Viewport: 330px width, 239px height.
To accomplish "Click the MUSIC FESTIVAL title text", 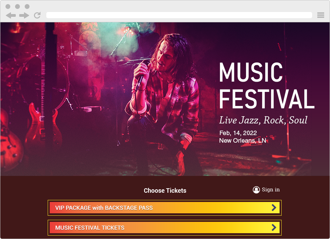I will 267,85.
